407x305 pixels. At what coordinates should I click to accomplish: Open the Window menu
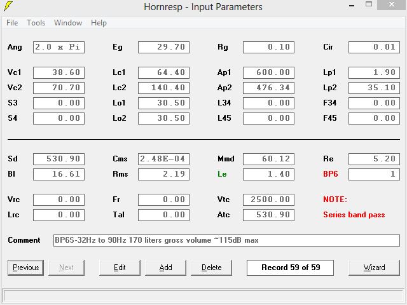pos(68,23)
